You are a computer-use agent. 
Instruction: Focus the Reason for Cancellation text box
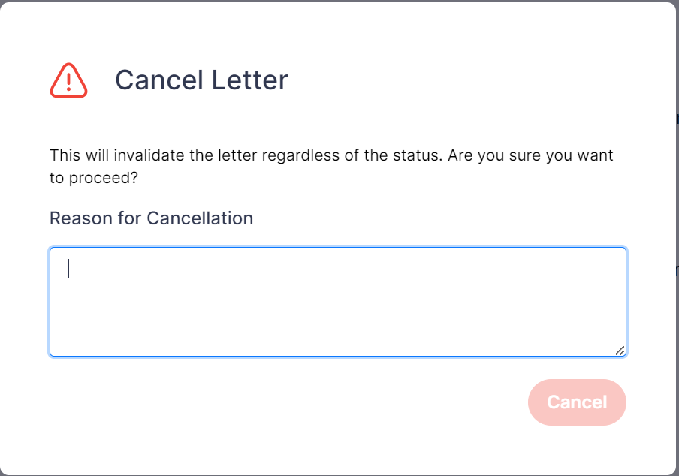pos(338,302)
